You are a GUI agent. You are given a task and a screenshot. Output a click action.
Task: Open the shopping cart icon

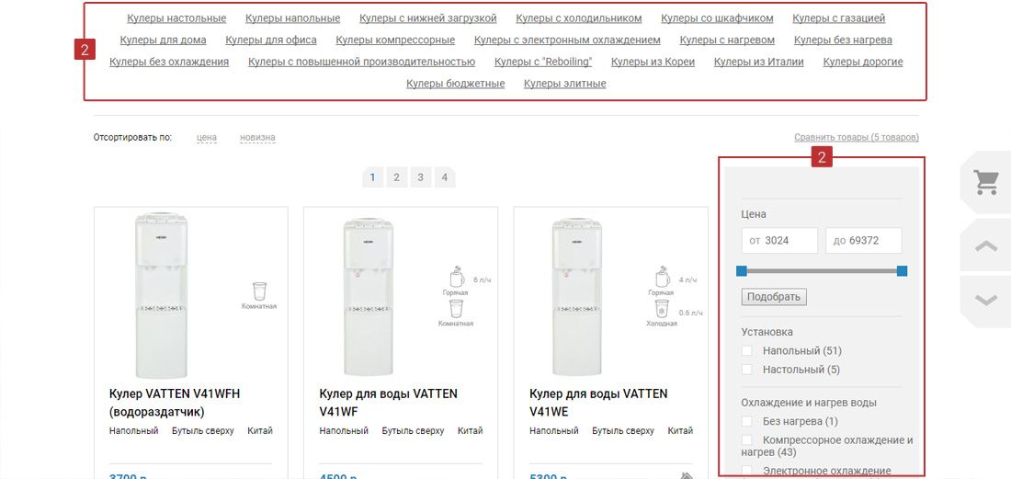(986, 182)
